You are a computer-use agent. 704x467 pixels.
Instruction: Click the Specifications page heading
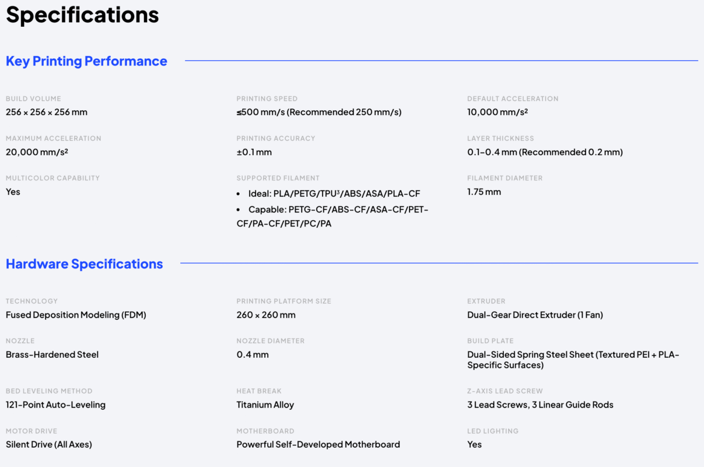tap(82, 15)
